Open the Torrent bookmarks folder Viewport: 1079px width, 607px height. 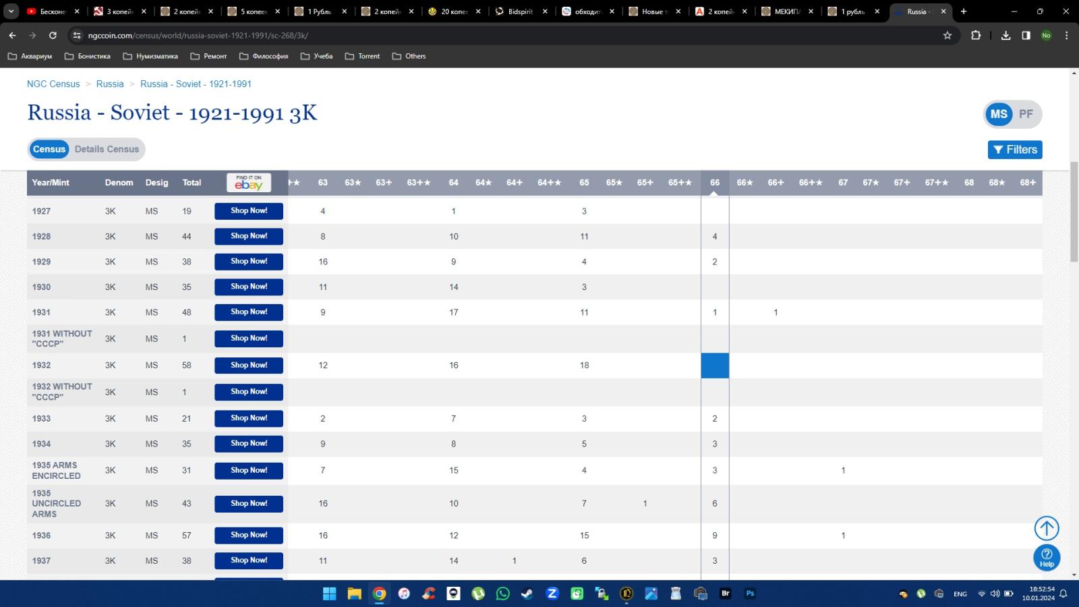coord(362,56)
